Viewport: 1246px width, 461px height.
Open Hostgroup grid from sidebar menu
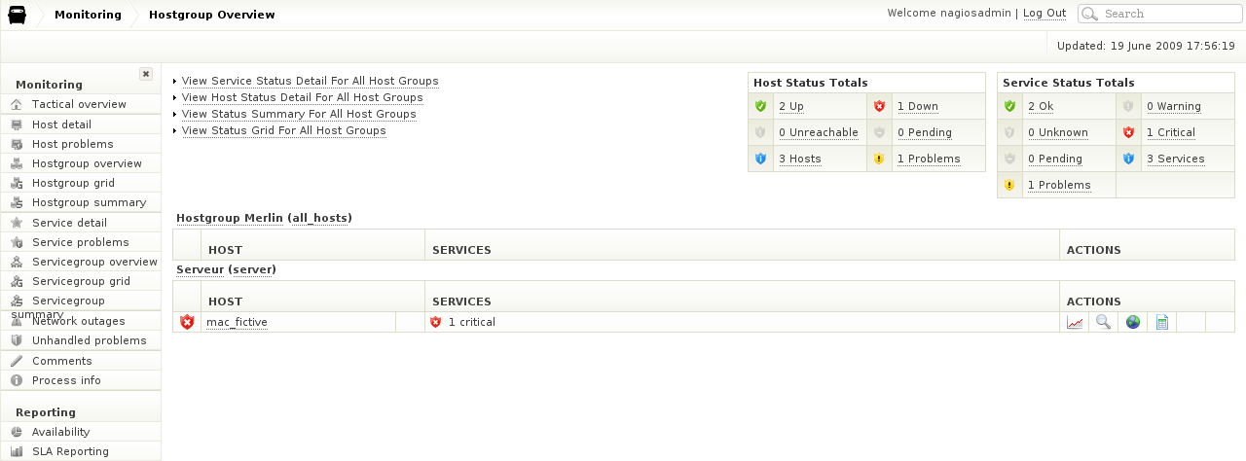(73, 183)
